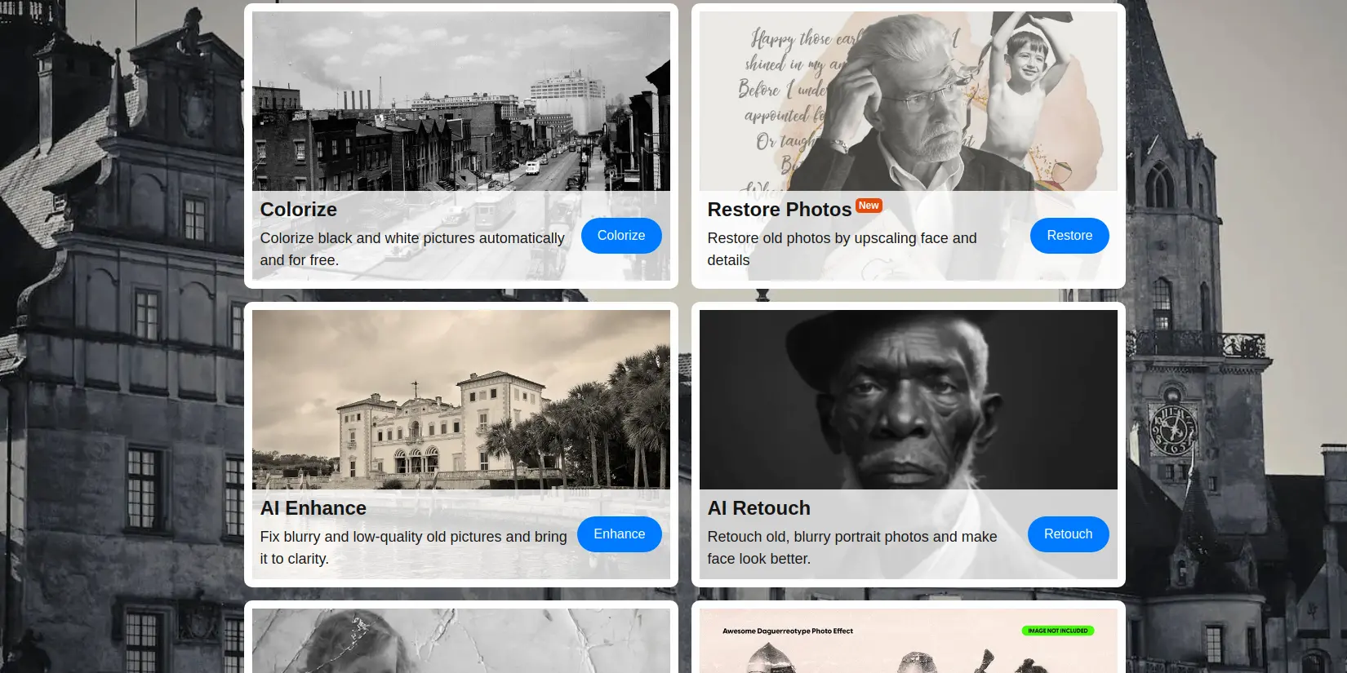The height and width of the screenshot is (673, 1347).
Task: Click the green IMAGE NOT INCLUDED label
Action: click(1058, 631)
